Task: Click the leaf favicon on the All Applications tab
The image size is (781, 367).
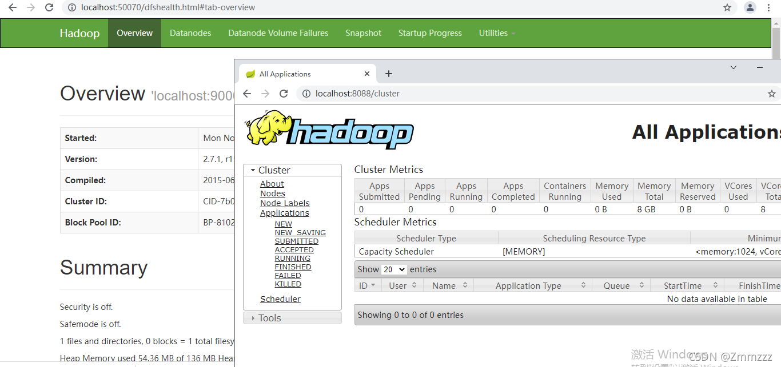Action: tap(250, 73)
